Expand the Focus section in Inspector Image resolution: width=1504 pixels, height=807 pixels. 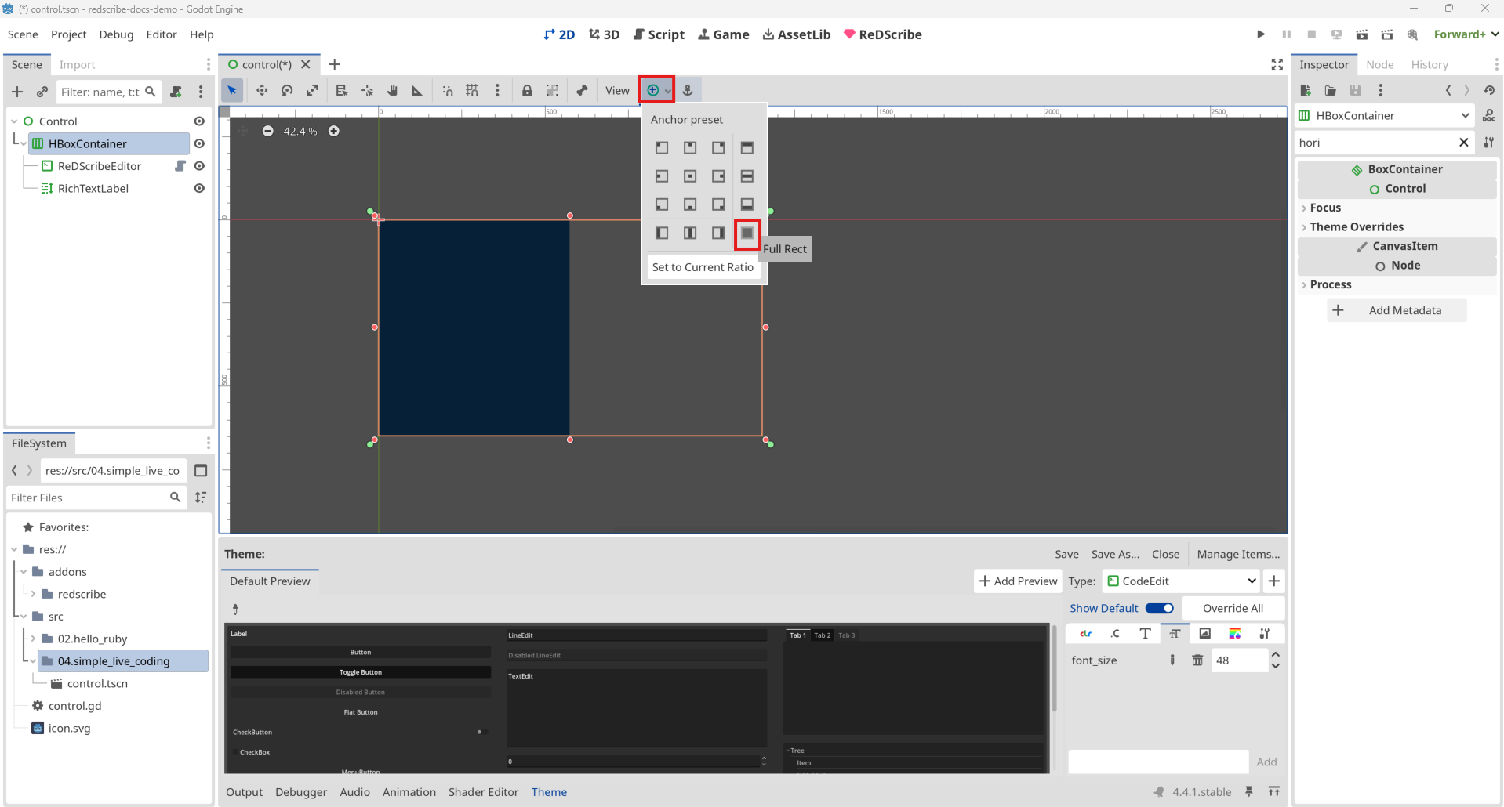pos(1396,208)
